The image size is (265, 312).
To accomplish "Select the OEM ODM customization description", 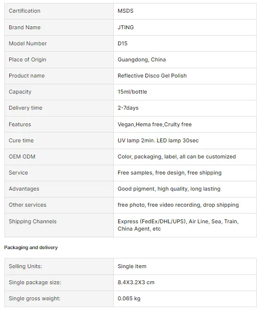I will click(x=177, y=156).
